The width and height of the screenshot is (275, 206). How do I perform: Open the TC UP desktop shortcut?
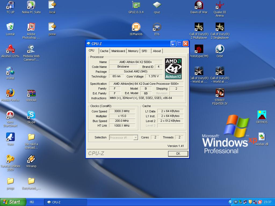[10, 7]
